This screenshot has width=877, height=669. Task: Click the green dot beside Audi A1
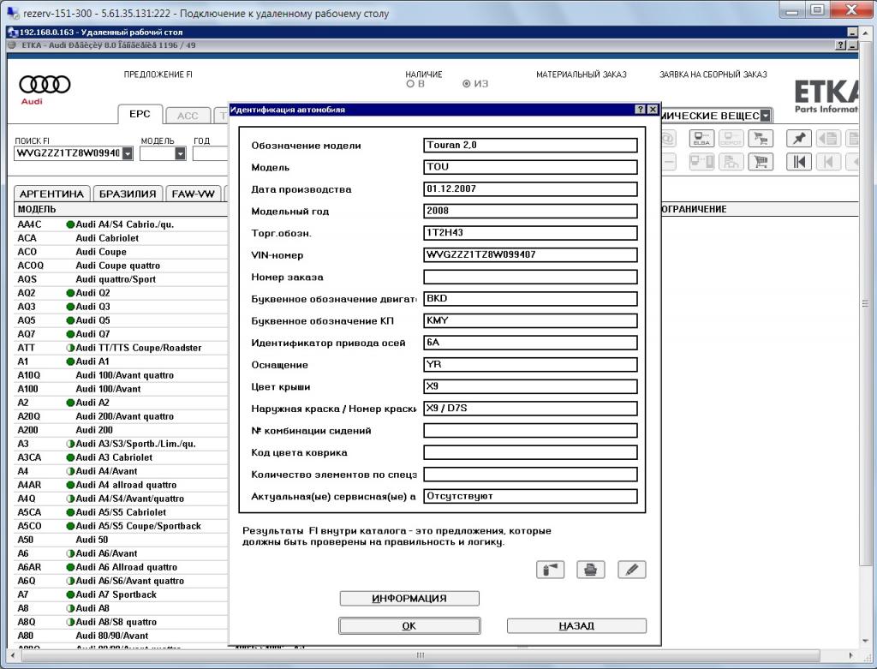70,361
